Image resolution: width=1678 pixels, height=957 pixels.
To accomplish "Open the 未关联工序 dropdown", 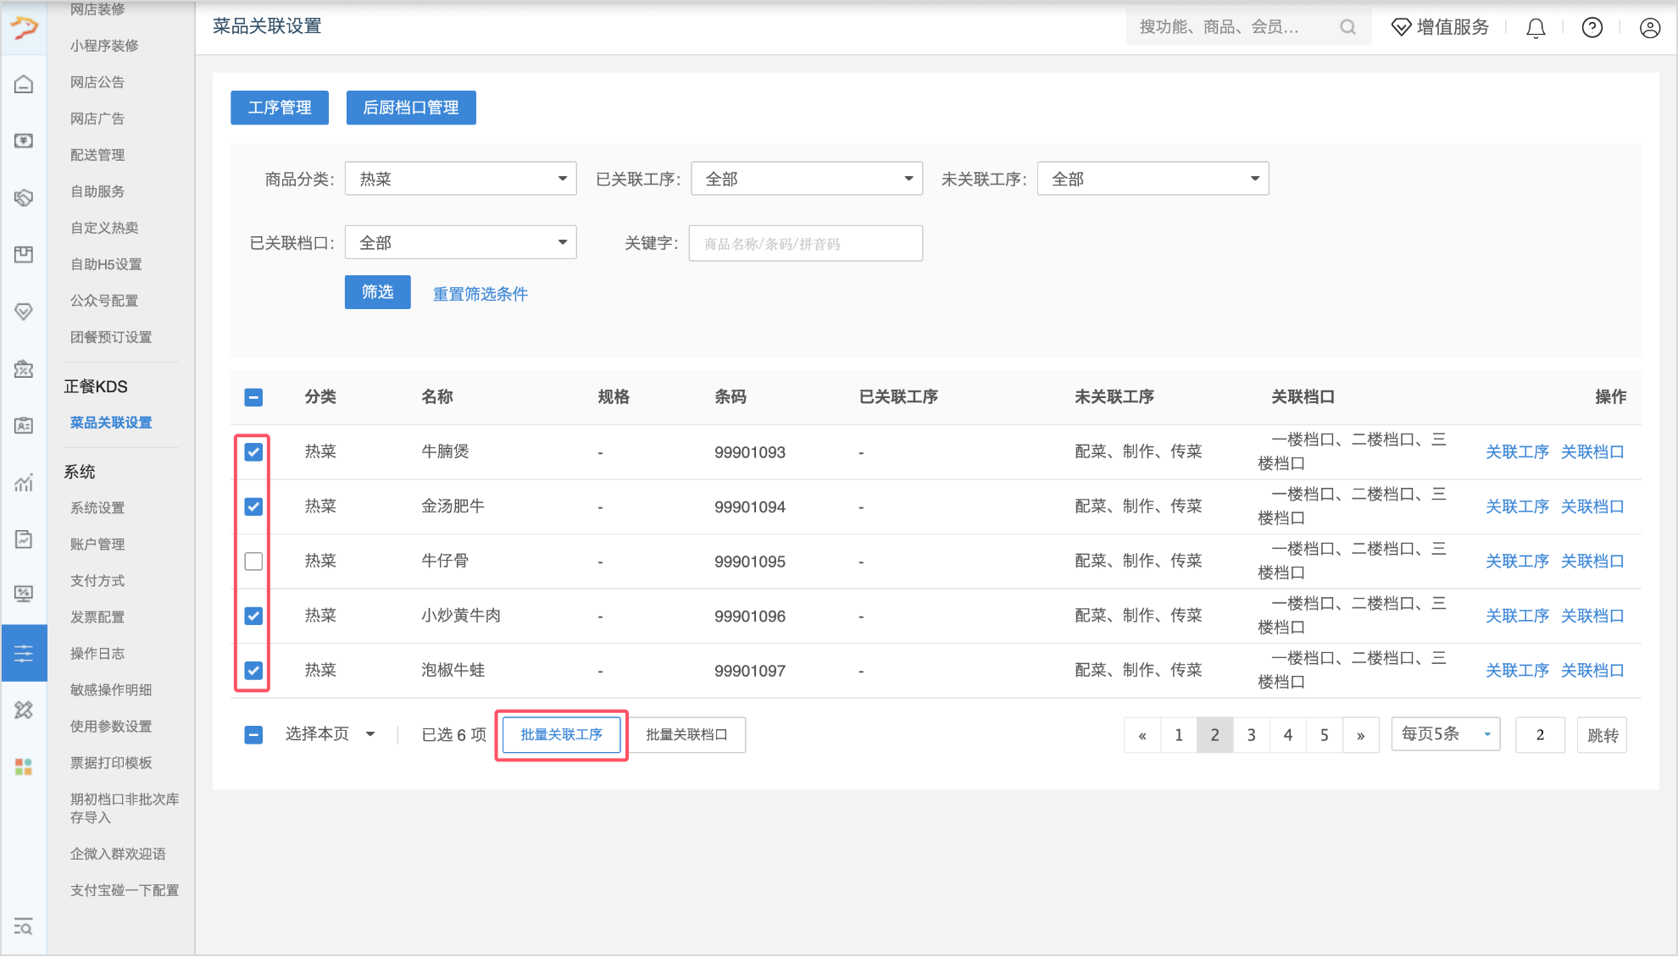I will 1153,179.
